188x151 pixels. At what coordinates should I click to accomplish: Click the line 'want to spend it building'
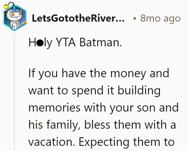(x=94, y=91)
